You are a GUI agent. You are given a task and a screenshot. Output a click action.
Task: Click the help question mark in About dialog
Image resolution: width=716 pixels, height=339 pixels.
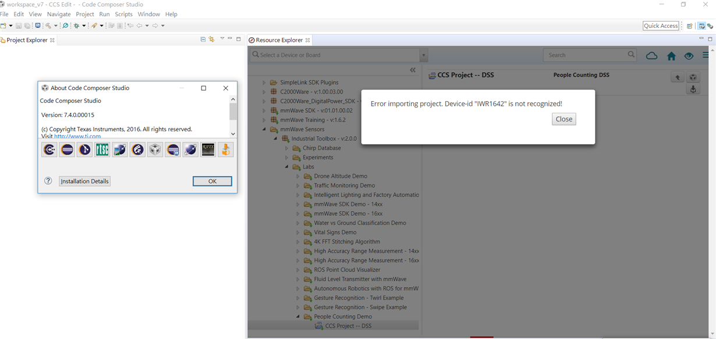48,181
